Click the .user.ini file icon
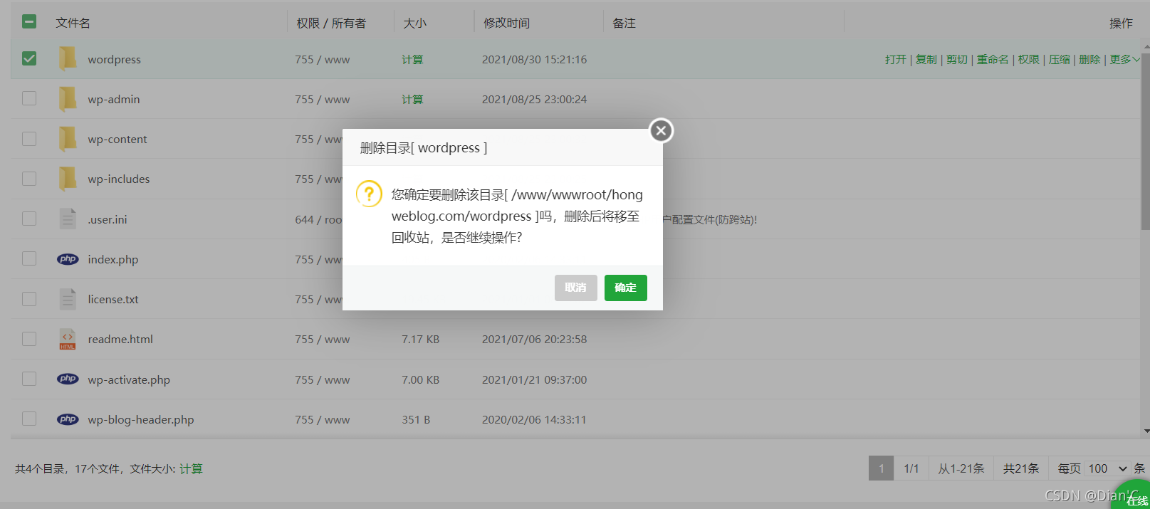The height and width of the screenshot is (509, 1150). click(68, 219)
